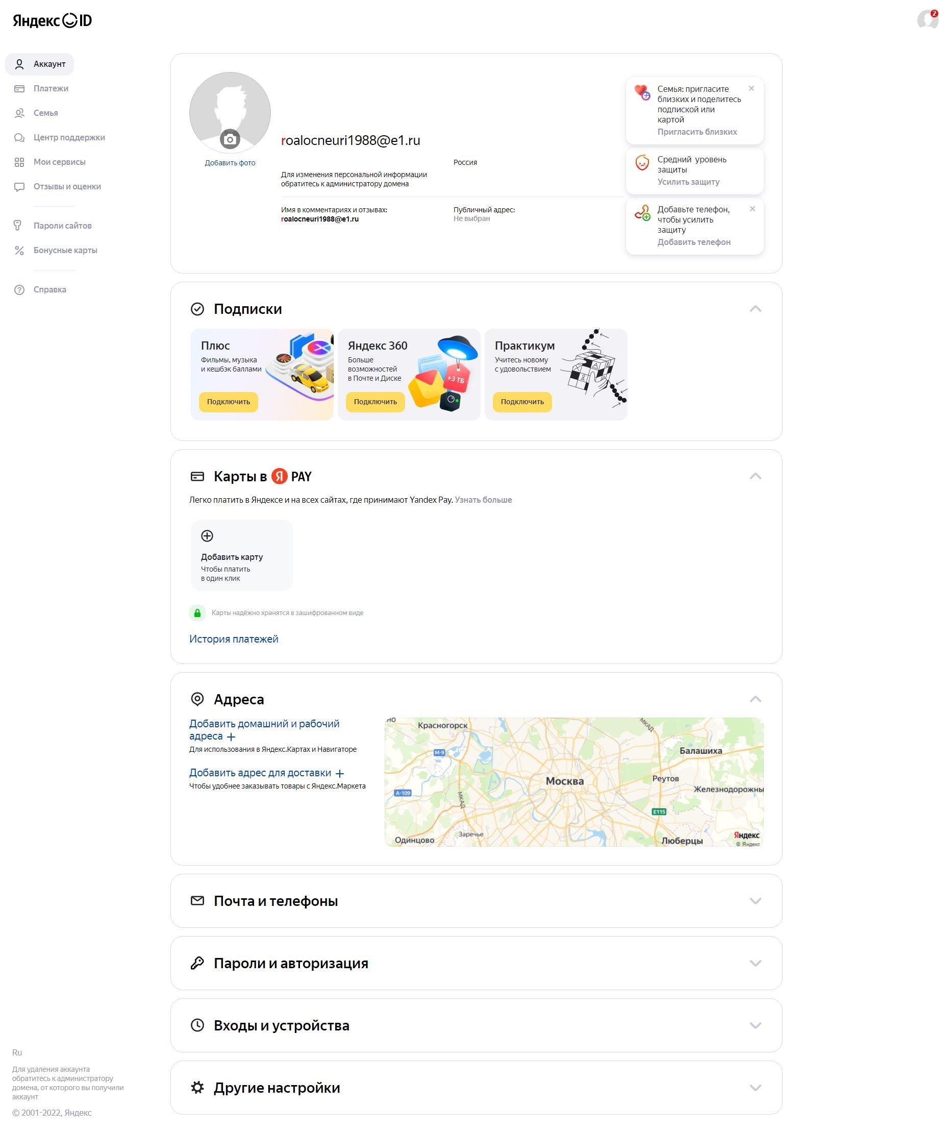Viewport: 951px width, 1131px height.
Task: Expand the Входы и устройства section
Action: click(x=755, y=1025)
